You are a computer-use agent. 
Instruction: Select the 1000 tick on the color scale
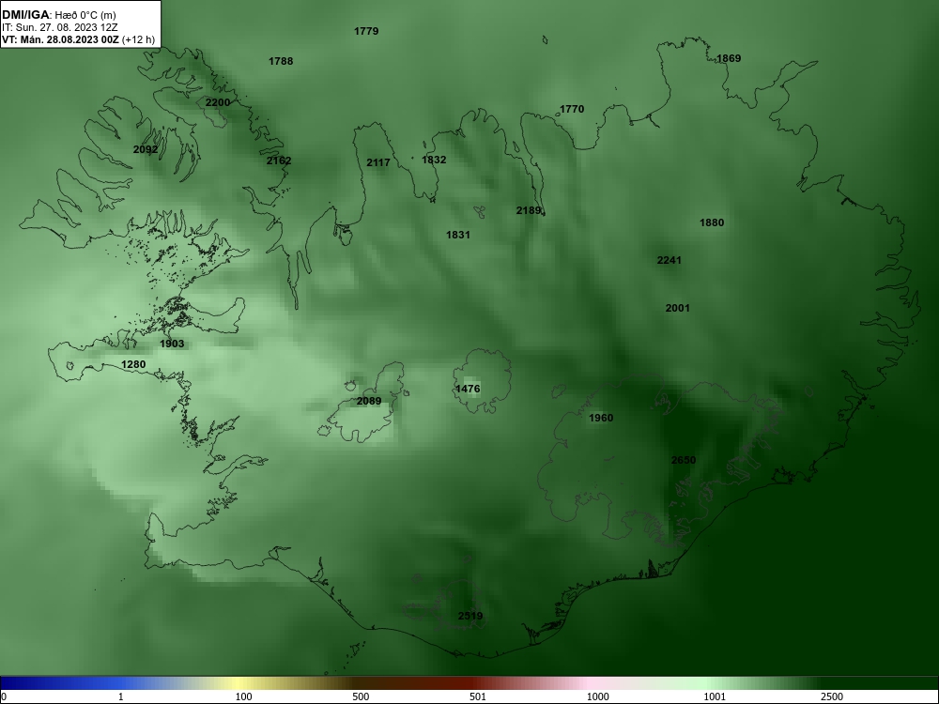coord(597,696)
